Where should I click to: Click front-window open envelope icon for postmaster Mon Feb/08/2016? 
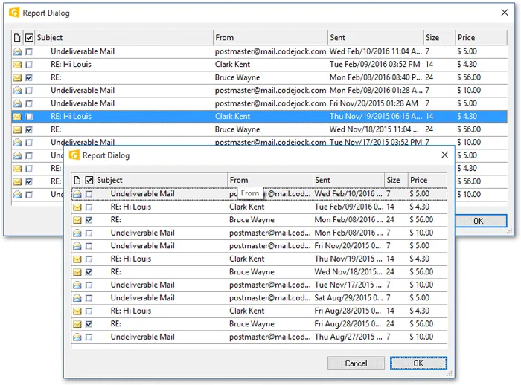tap(77, 233)
